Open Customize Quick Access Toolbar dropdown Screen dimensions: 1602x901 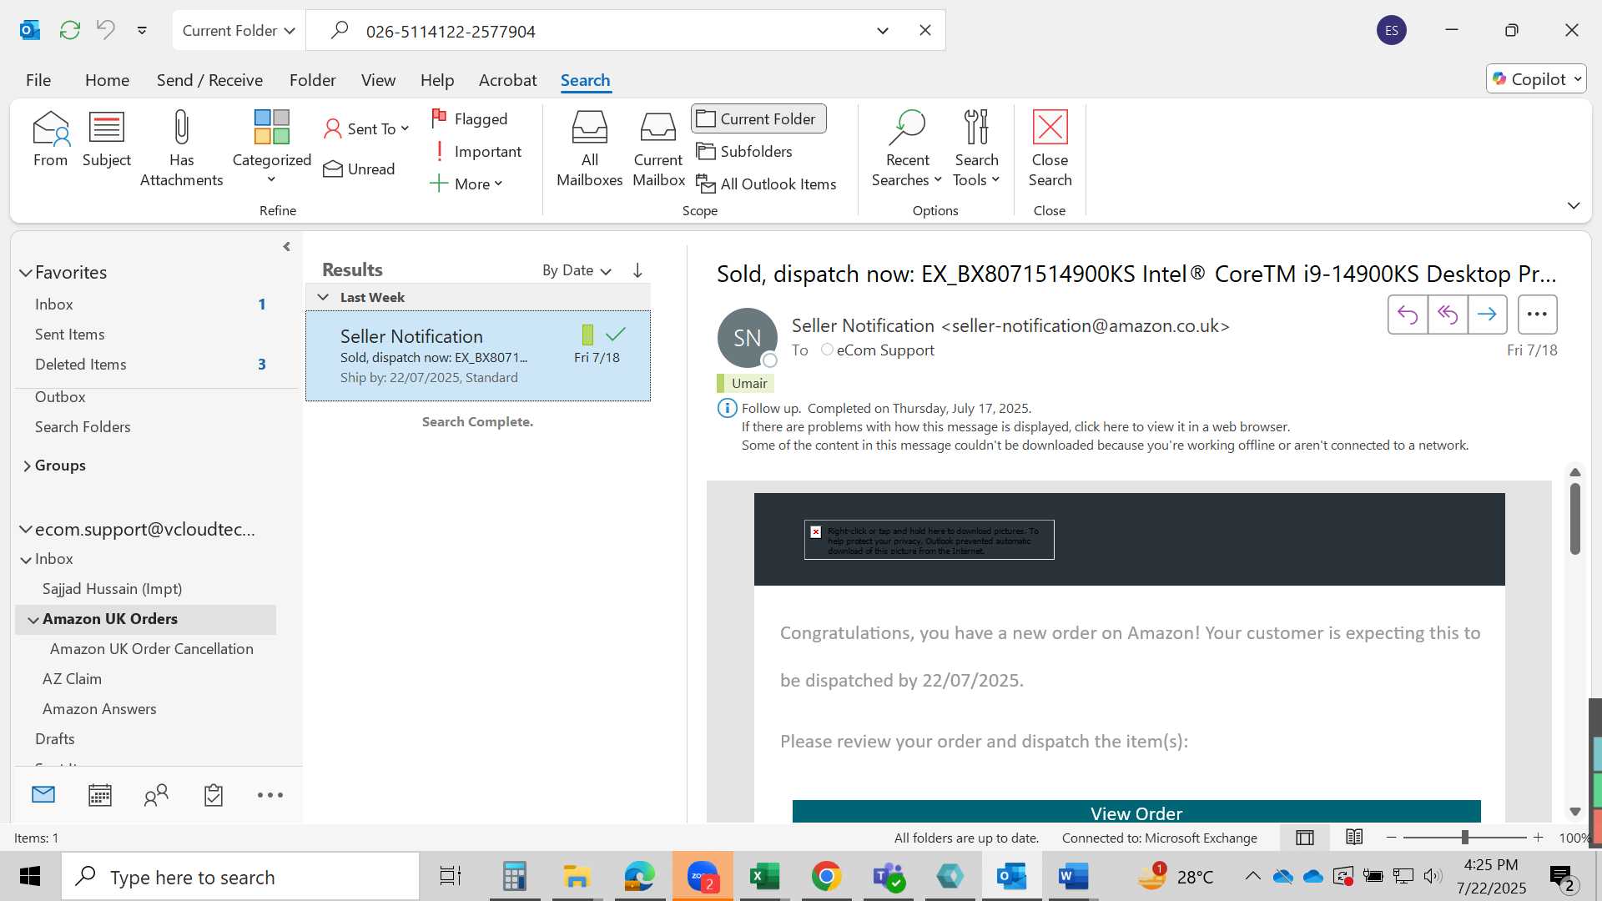click(x=142, y=30)
